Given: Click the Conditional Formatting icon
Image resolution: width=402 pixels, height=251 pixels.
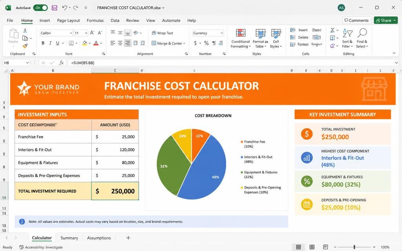Looking at the screenshot, I should 241,33.
